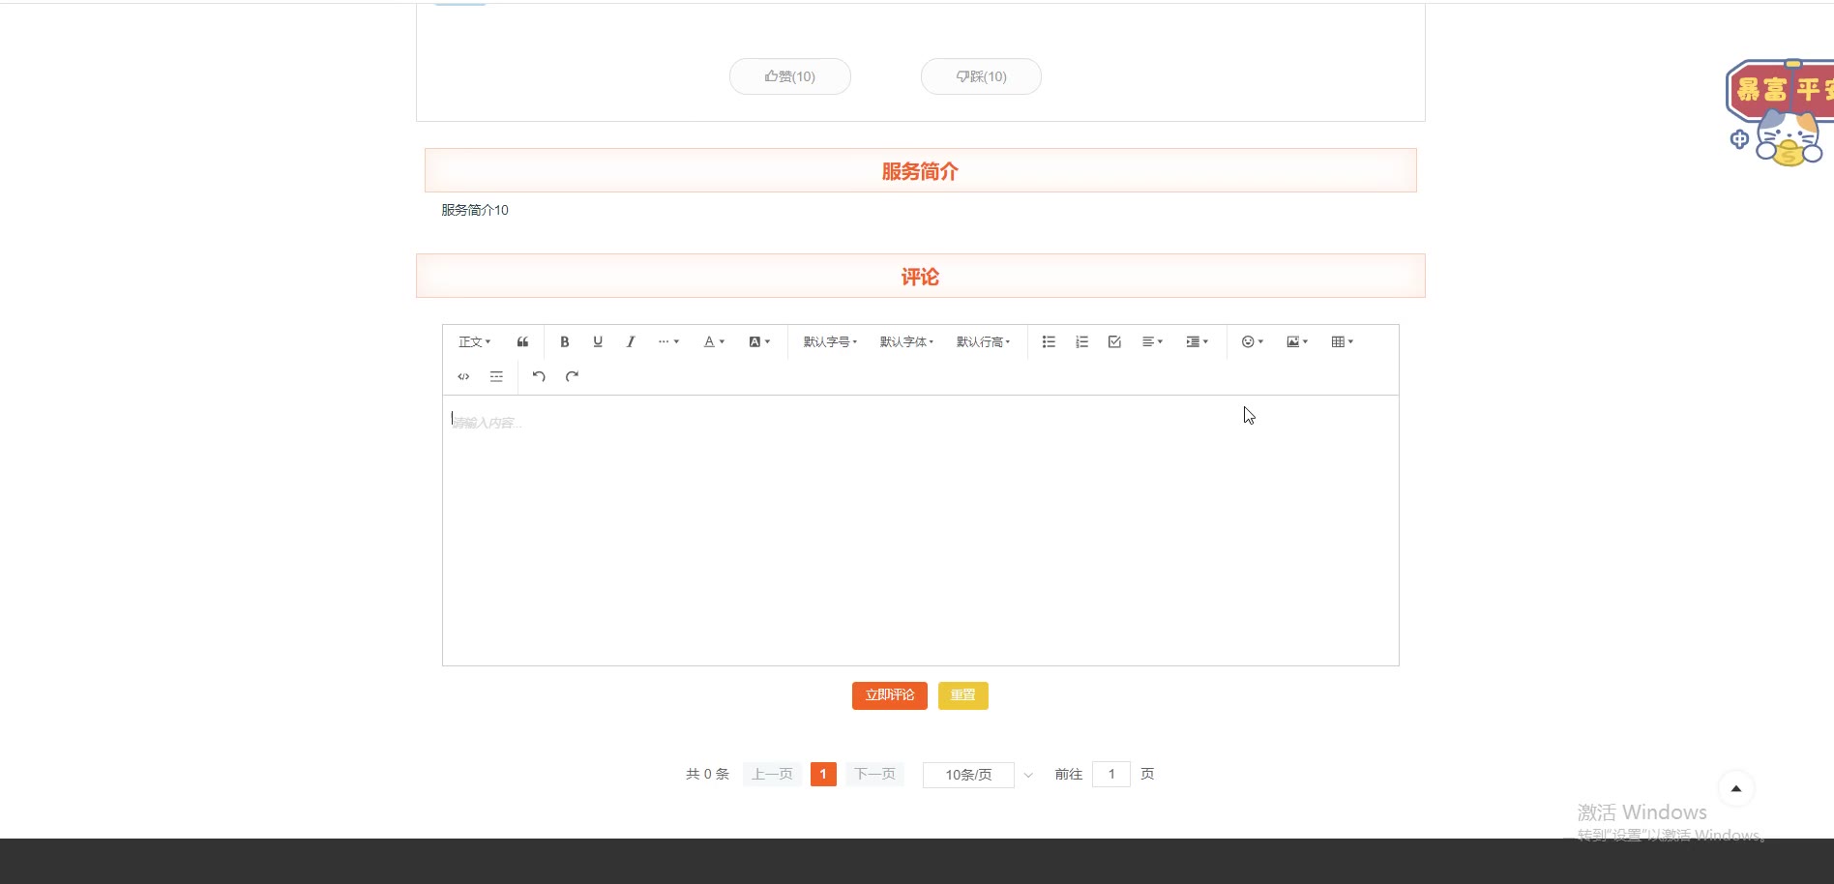1834x884 pixels.
Task: Open the 正文 heading style menu
Action: pyautogui.click(x=474, y=341)
